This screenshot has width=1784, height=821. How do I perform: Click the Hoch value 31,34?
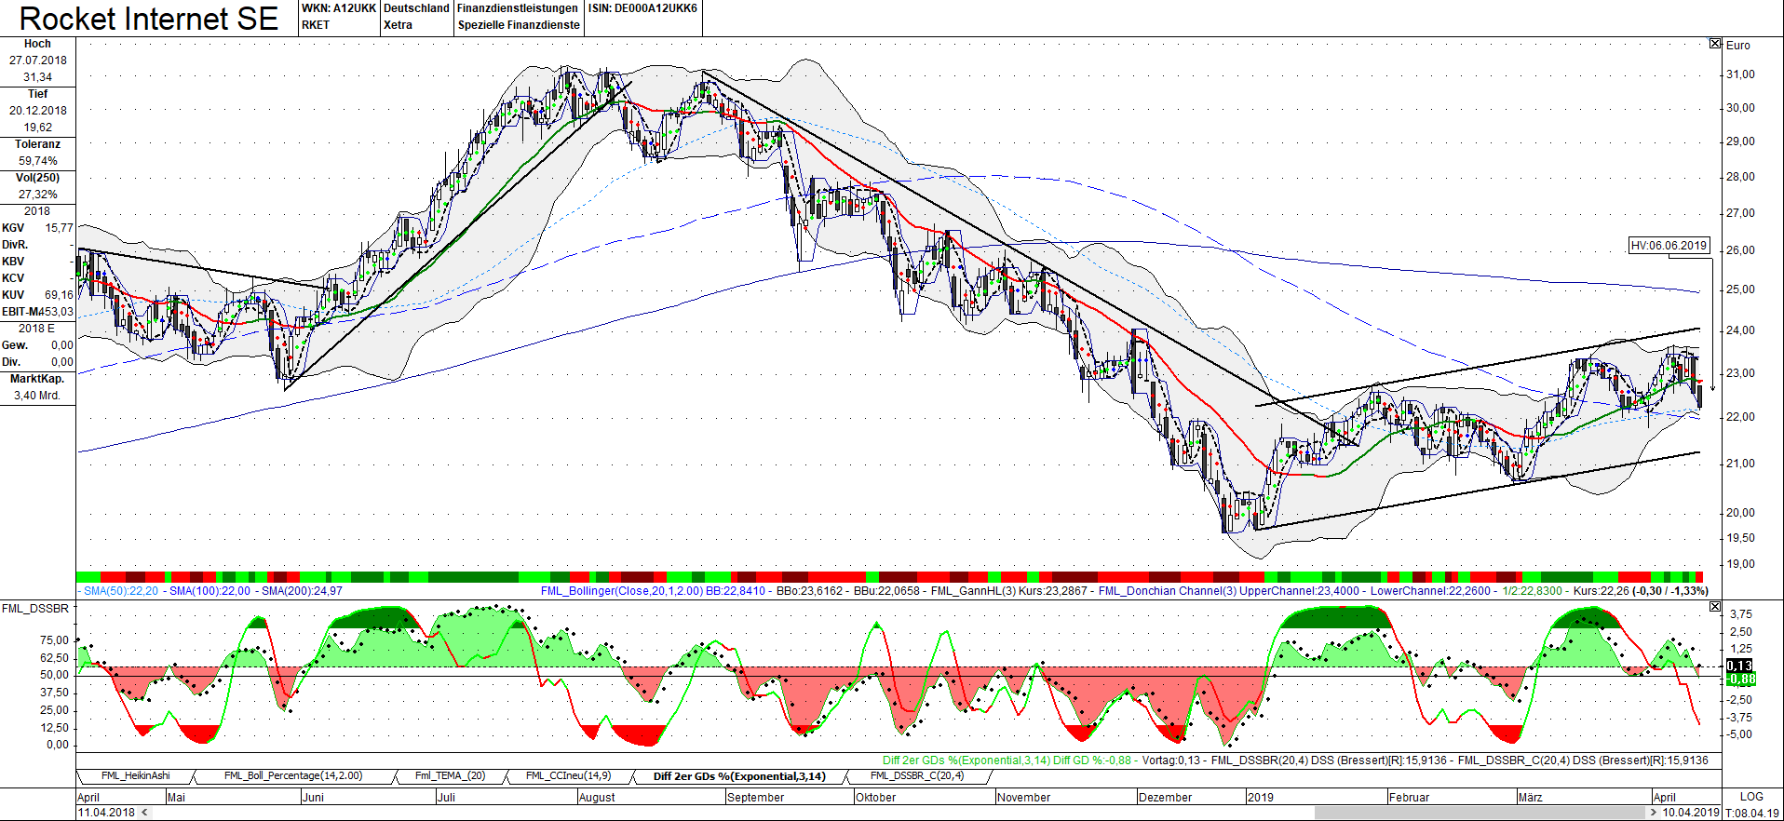(x=38, y=77)
